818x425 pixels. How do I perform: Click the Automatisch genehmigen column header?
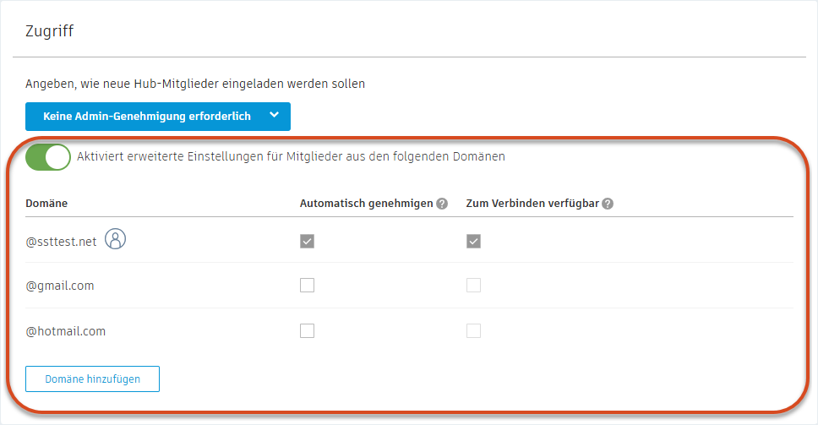pyautogui.click(x=366, y=204)
